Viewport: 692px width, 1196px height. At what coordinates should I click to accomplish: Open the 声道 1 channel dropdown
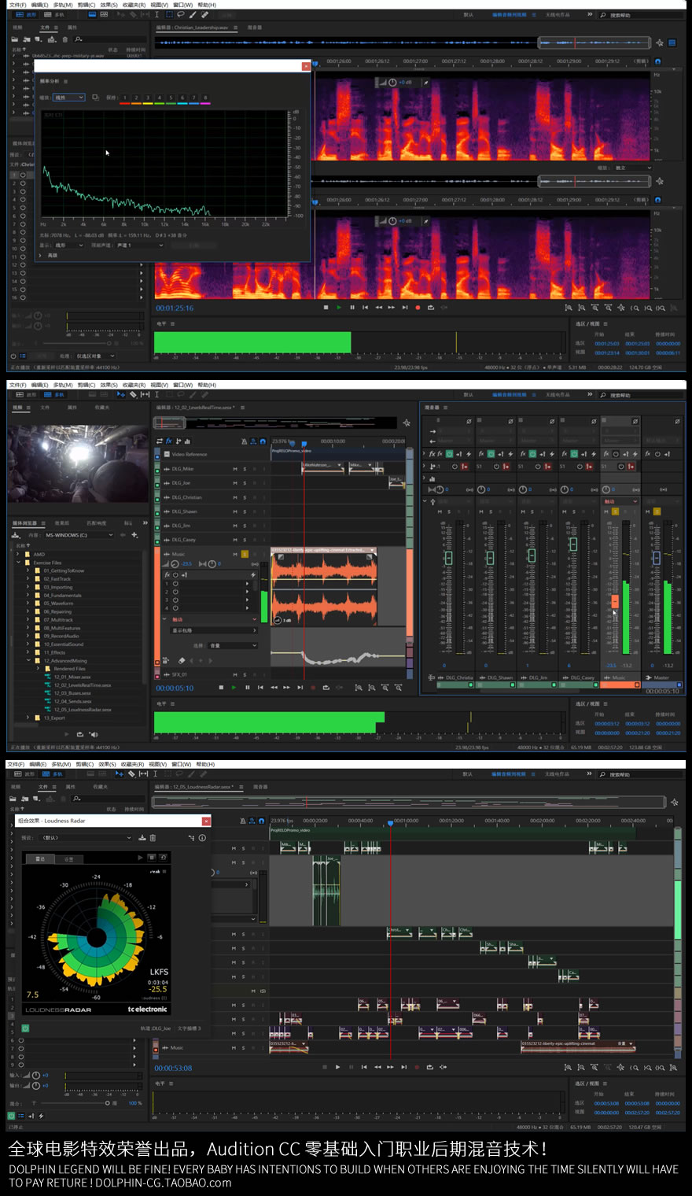point(140,245)
